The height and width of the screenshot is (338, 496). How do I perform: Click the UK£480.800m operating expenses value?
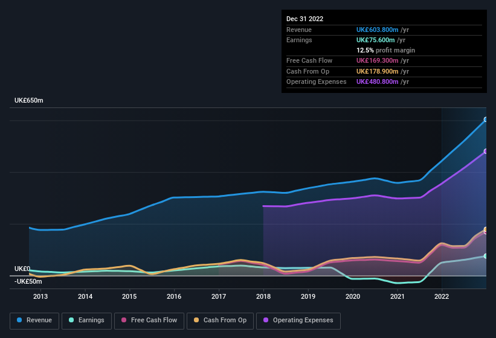click(378, 82)
